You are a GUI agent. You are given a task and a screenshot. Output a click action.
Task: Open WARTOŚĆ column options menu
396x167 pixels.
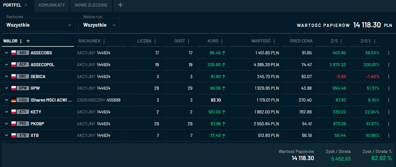(x=274, y=41)
